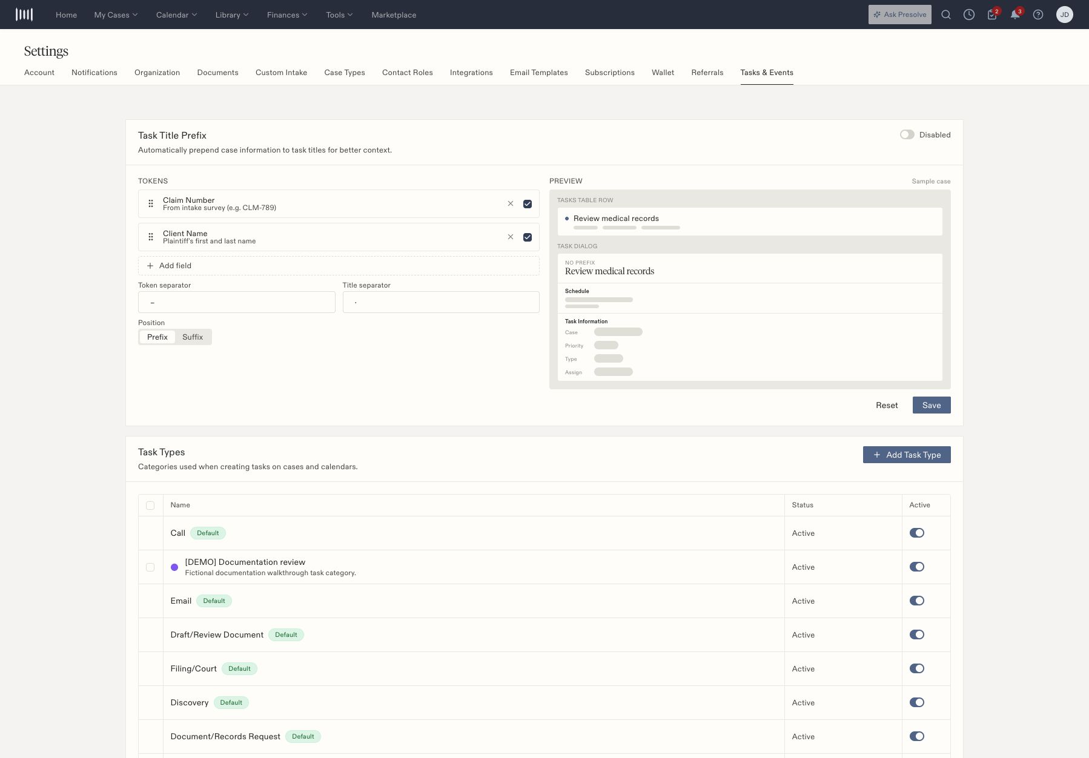This screenshot has width=1089, height=758.
Task: Expand the Finances menu
Action: (x=287, y=15)
